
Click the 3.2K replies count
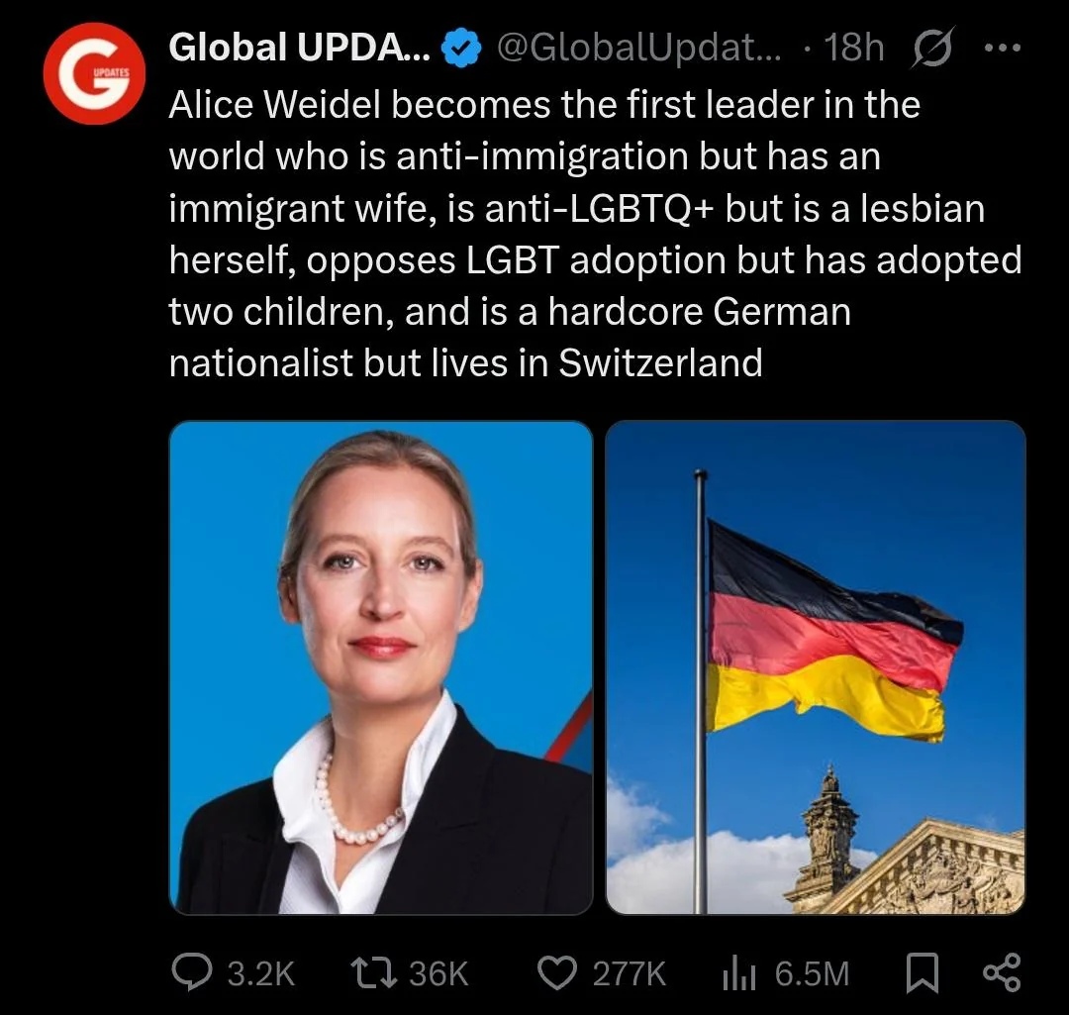click(260, 974)
